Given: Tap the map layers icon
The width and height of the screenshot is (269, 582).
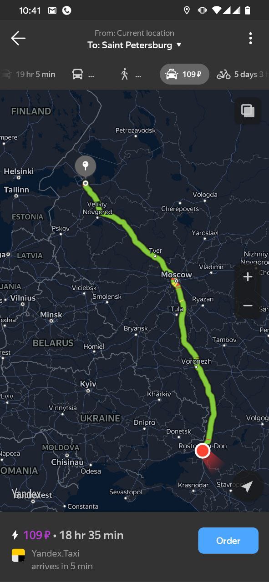Looking at the screenshot, I should pos(248,110).
